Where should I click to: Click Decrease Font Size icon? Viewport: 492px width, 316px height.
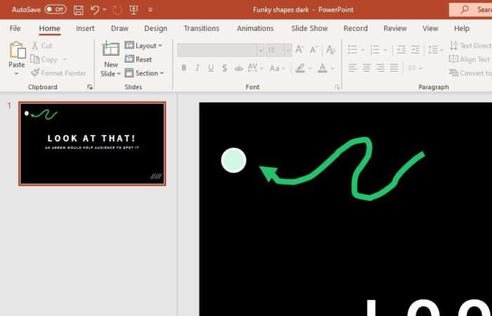(313, 50)
